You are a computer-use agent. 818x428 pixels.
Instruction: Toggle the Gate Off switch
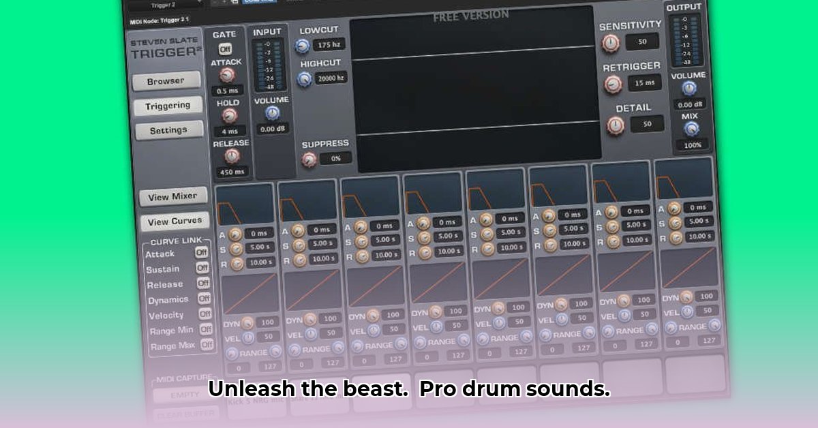[x=224, y=49]
